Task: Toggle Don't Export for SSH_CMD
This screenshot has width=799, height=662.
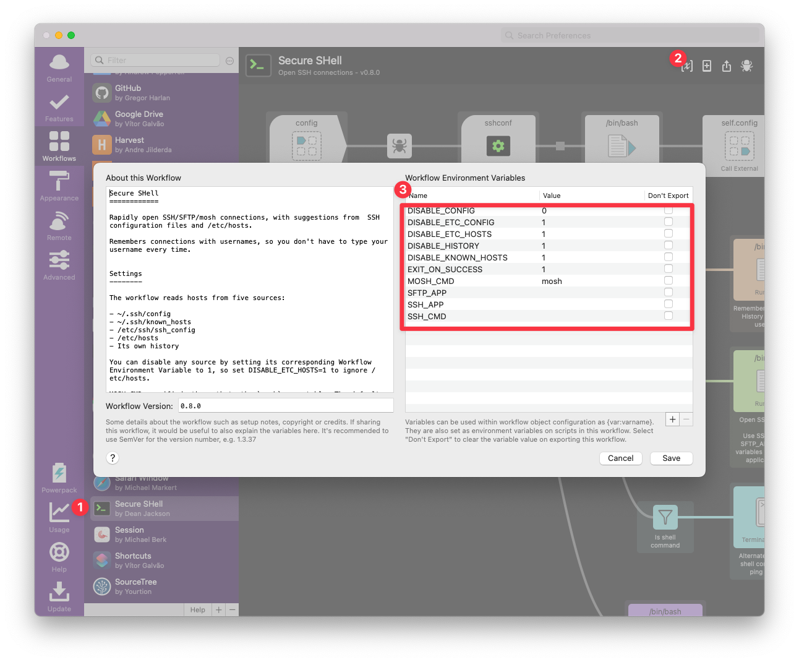Action: click(x=669, y=316)
